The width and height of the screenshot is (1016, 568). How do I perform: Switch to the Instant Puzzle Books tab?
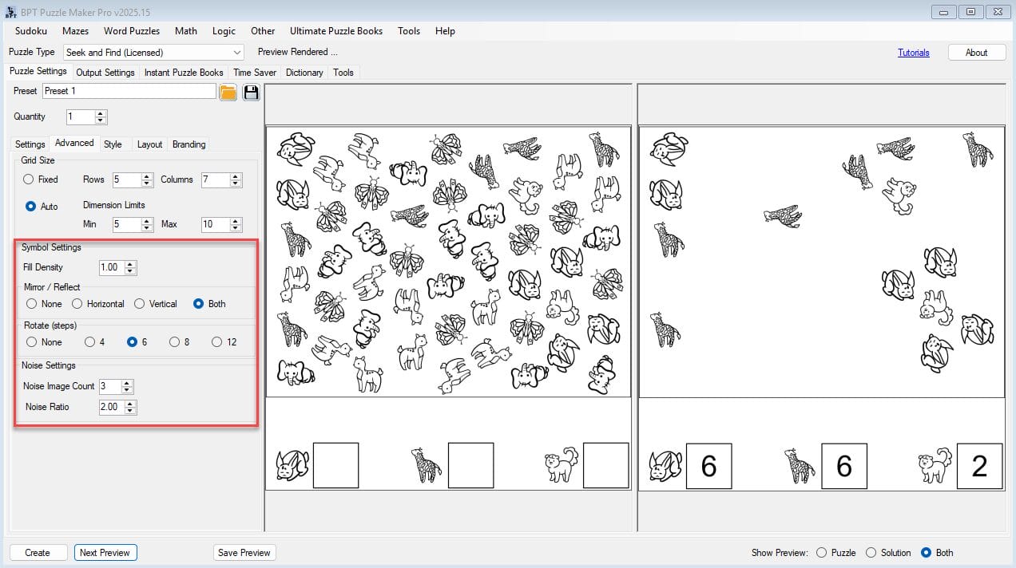point(184,73)
